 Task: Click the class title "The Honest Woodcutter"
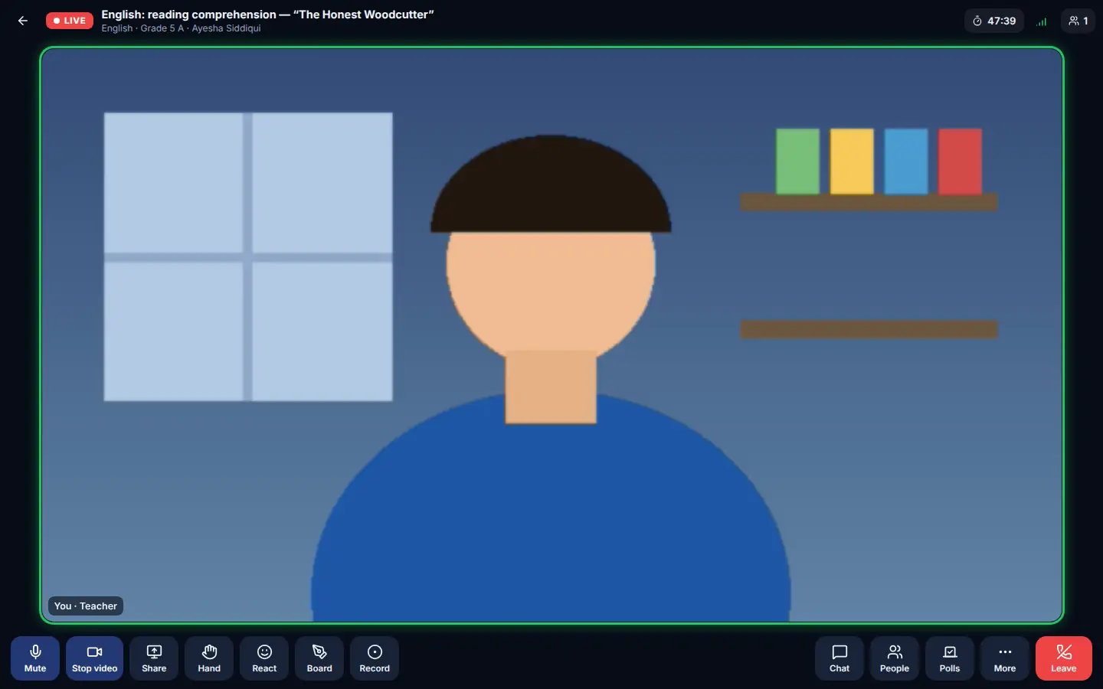267,15
